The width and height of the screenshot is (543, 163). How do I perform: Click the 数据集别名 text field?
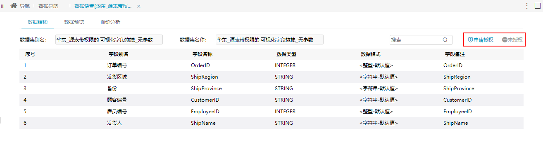pyautogui.click(x=109, y=40)
